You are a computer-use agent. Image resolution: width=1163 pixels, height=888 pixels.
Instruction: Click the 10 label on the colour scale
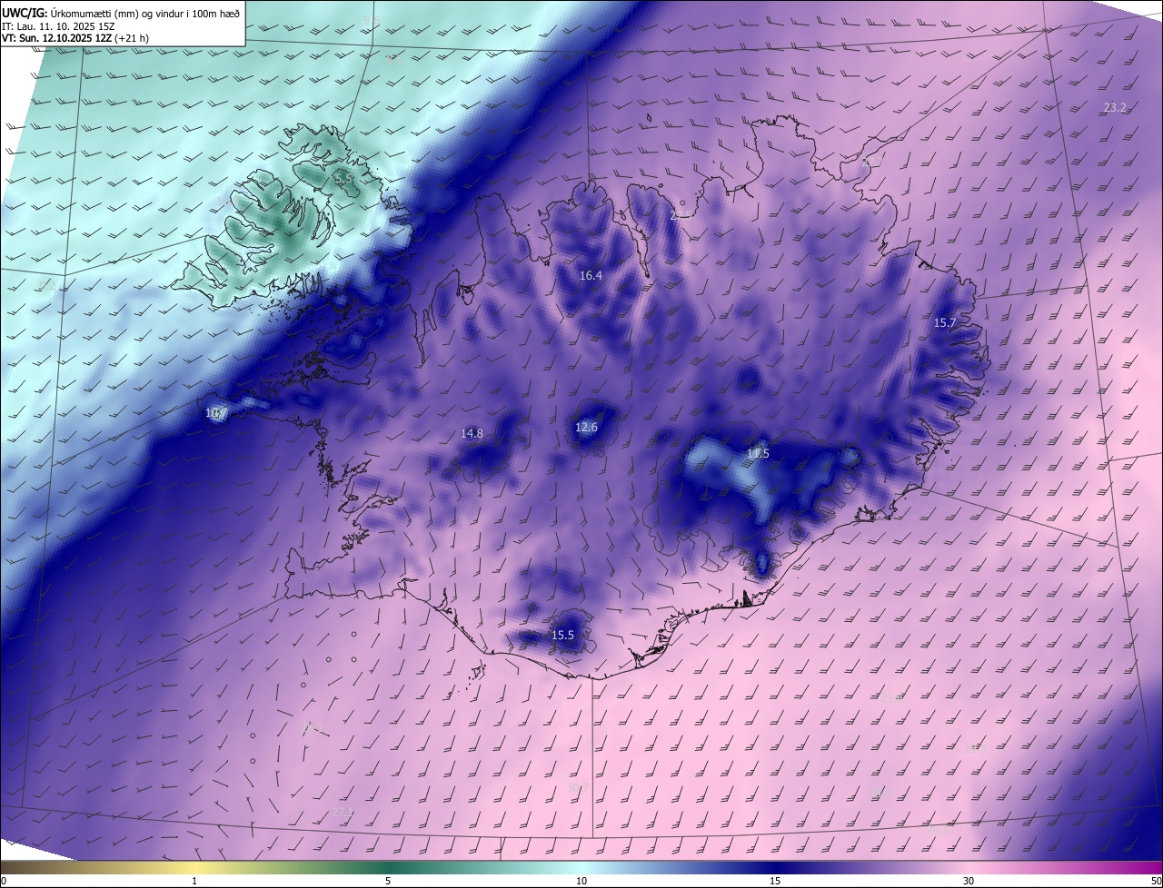pos(581,881)
